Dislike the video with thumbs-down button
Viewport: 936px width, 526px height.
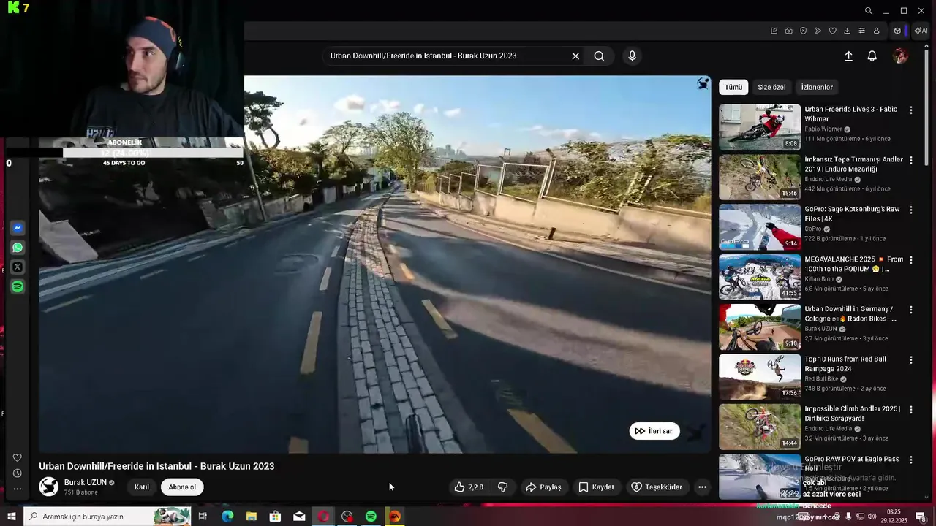coord(503,487)
